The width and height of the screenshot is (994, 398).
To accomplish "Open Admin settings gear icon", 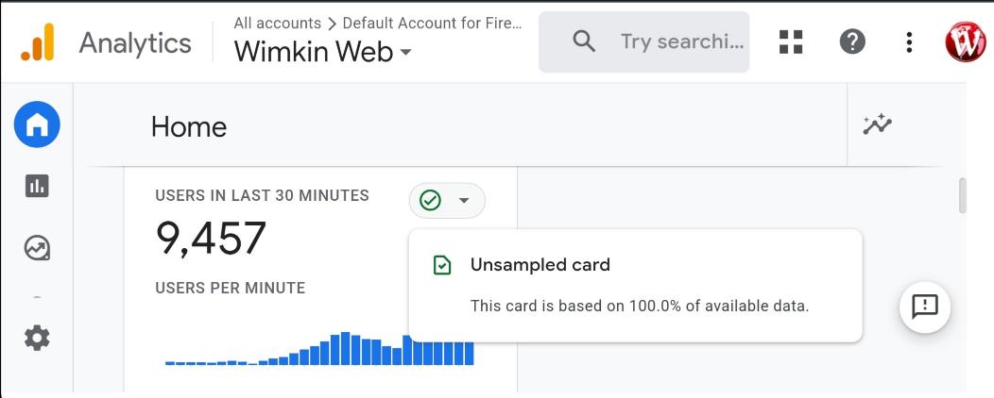I will pos(37,338).
